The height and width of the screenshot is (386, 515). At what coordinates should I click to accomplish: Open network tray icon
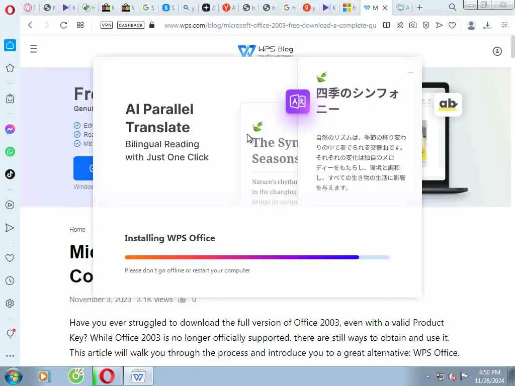(440, 377)
